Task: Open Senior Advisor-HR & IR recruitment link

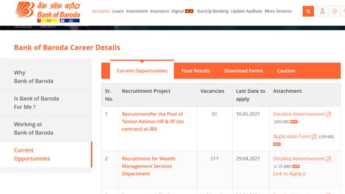Action: (x=153, y=121)
